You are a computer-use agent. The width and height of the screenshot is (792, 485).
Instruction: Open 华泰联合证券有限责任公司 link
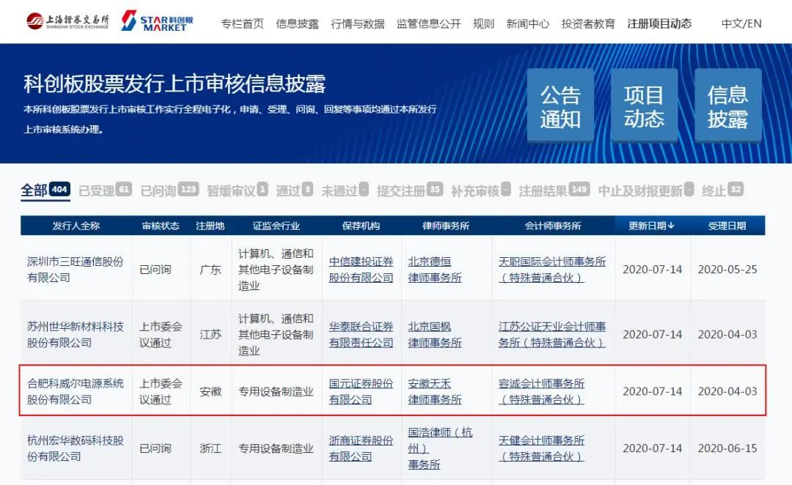tap(361, 335)
